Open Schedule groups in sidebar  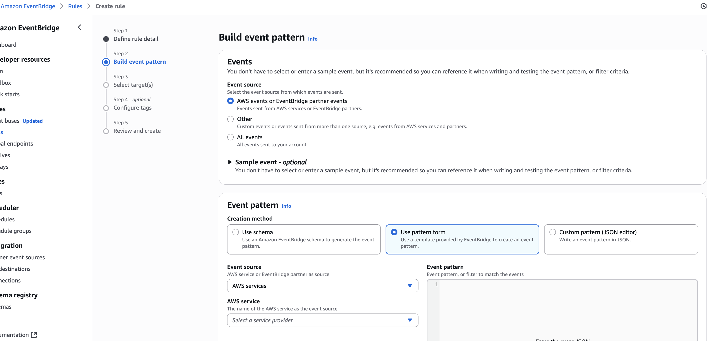(16, 231)
